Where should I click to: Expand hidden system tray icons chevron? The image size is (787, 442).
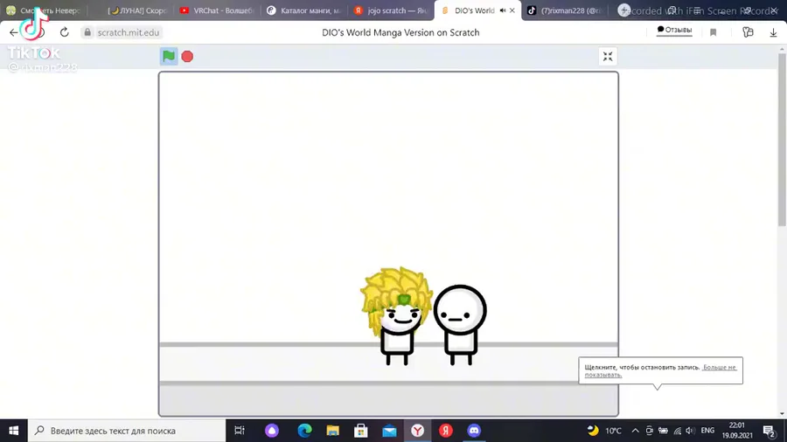click(x=635, y=431)
